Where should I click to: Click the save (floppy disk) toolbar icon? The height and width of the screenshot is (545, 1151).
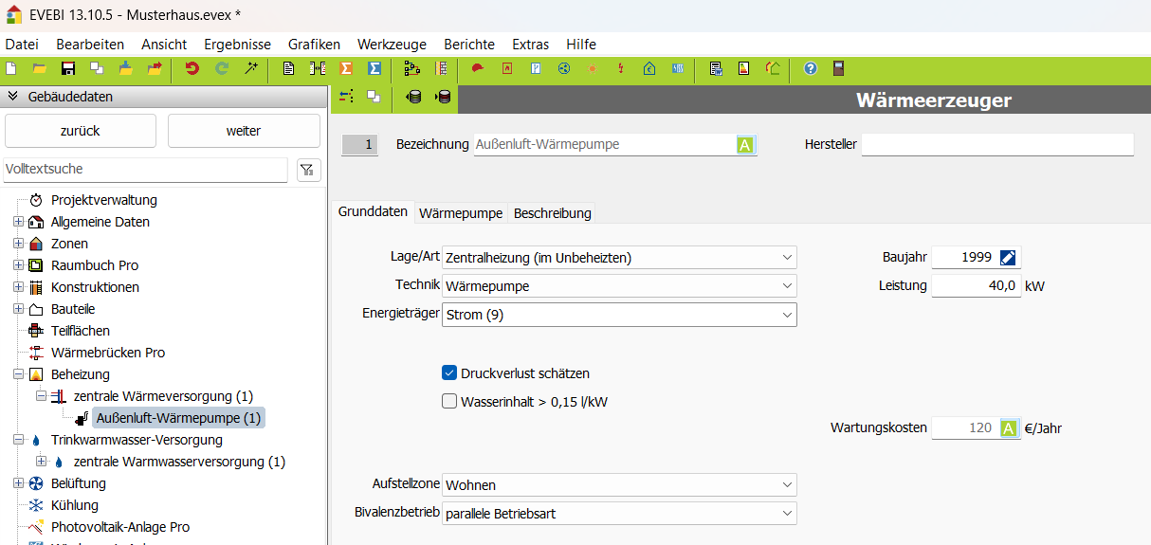click(x=67, y=68)
